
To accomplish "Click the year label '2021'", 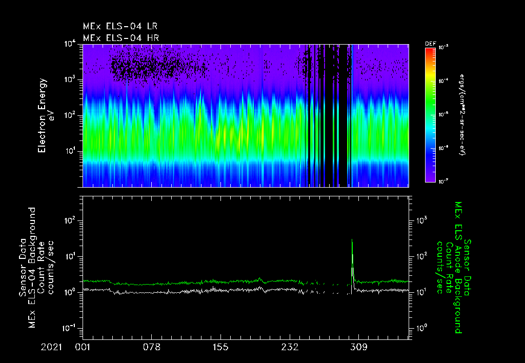I will 51,347.
